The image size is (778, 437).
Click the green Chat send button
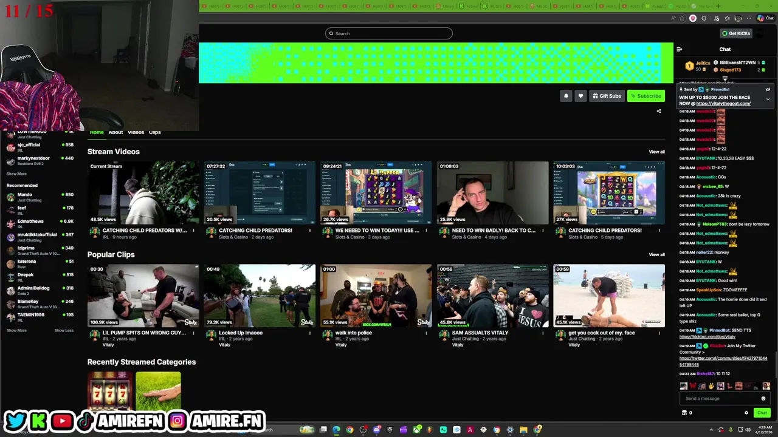pyautogui.click(x=762, y=413)
